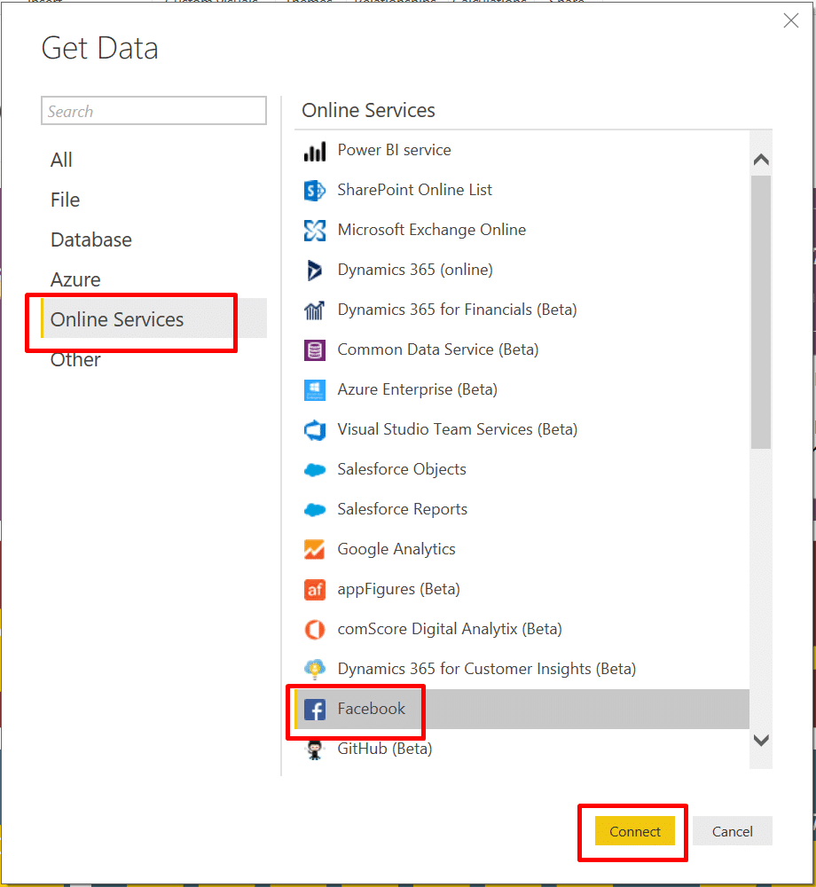Click the Dynamics 365 Customer Insights icon

tap(314, 669)
